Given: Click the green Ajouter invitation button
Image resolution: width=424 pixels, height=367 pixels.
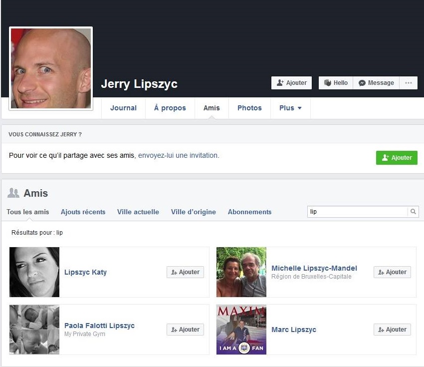Looking at the screenshot, I should pos(397,158).
